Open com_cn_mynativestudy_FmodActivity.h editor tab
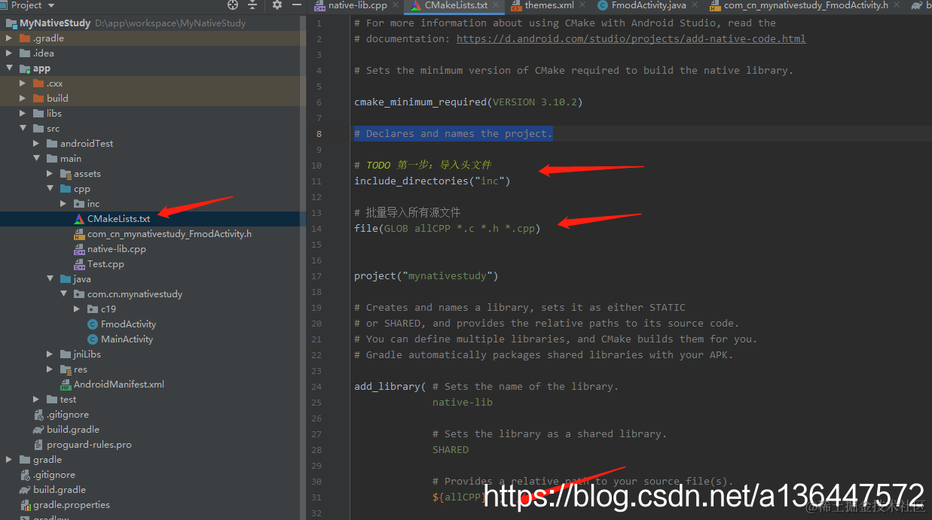Screen dimensions: 932x520 pyautogui.click(x=805, y=5)
